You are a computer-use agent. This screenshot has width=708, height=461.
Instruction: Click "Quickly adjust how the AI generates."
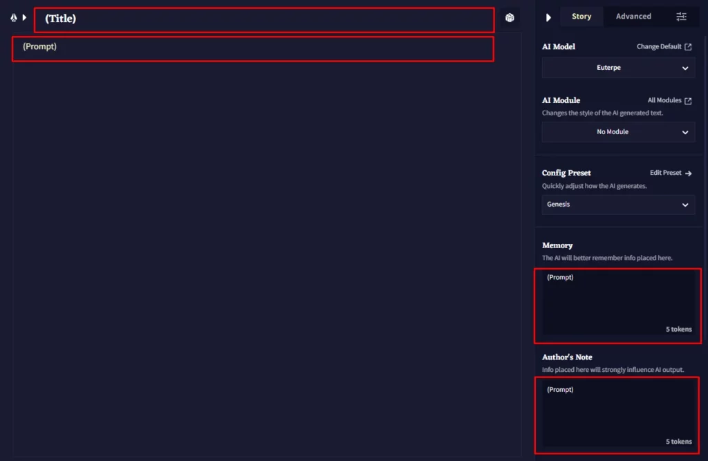pos(594,186)
